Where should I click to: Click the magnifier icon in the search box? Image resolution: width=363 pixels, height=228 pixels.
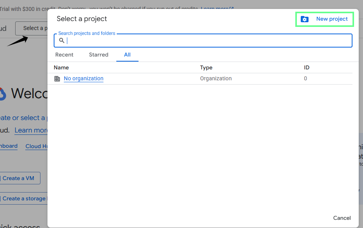point(61,40)
